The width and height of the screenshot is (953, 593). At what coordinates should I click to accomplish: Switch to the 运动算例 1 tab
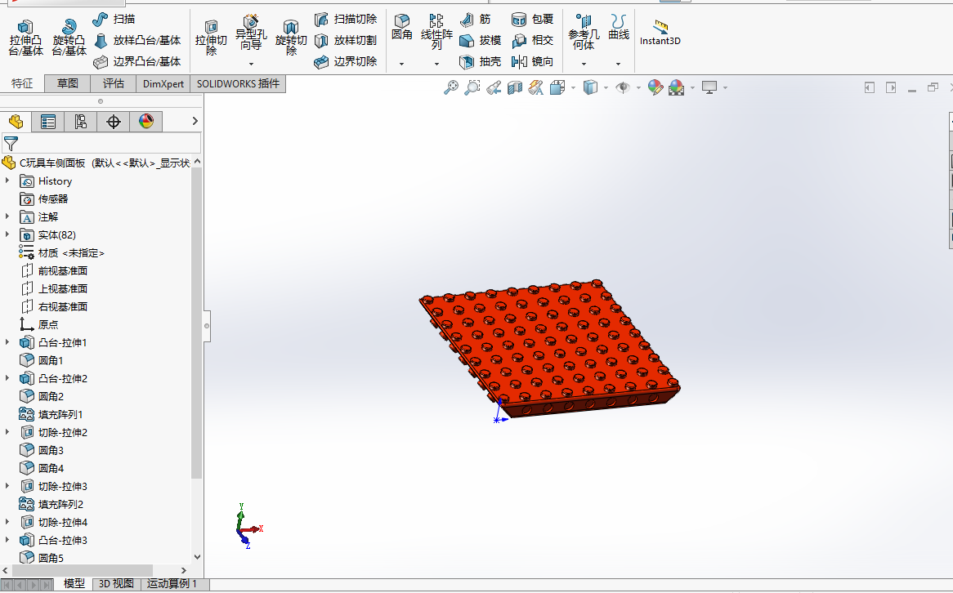point(172,584)
